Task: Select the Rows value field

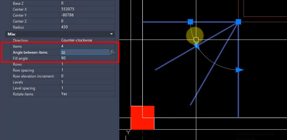Action: coord(88,64)
